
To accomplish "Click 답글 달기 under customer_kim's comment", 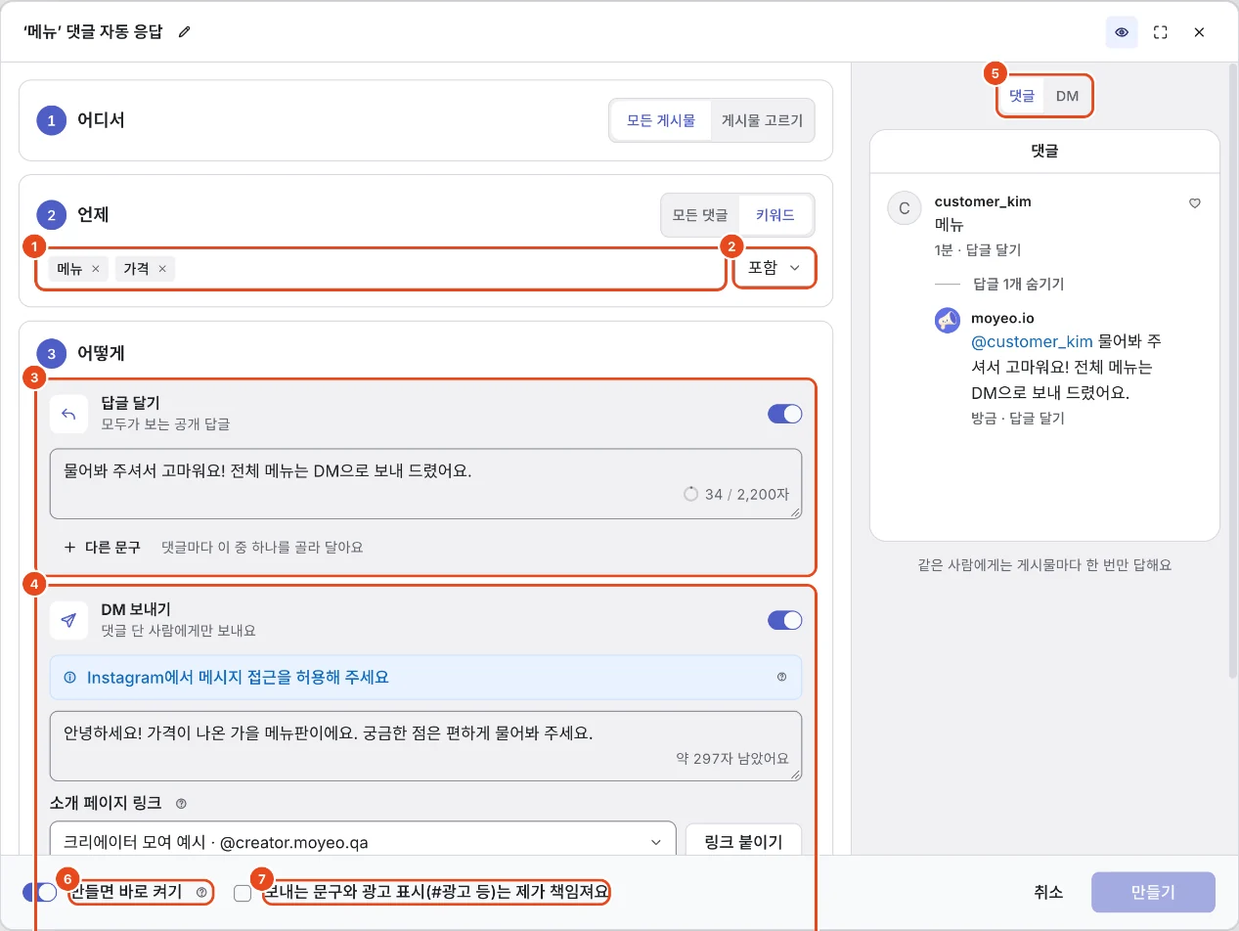I will (994, 250).
